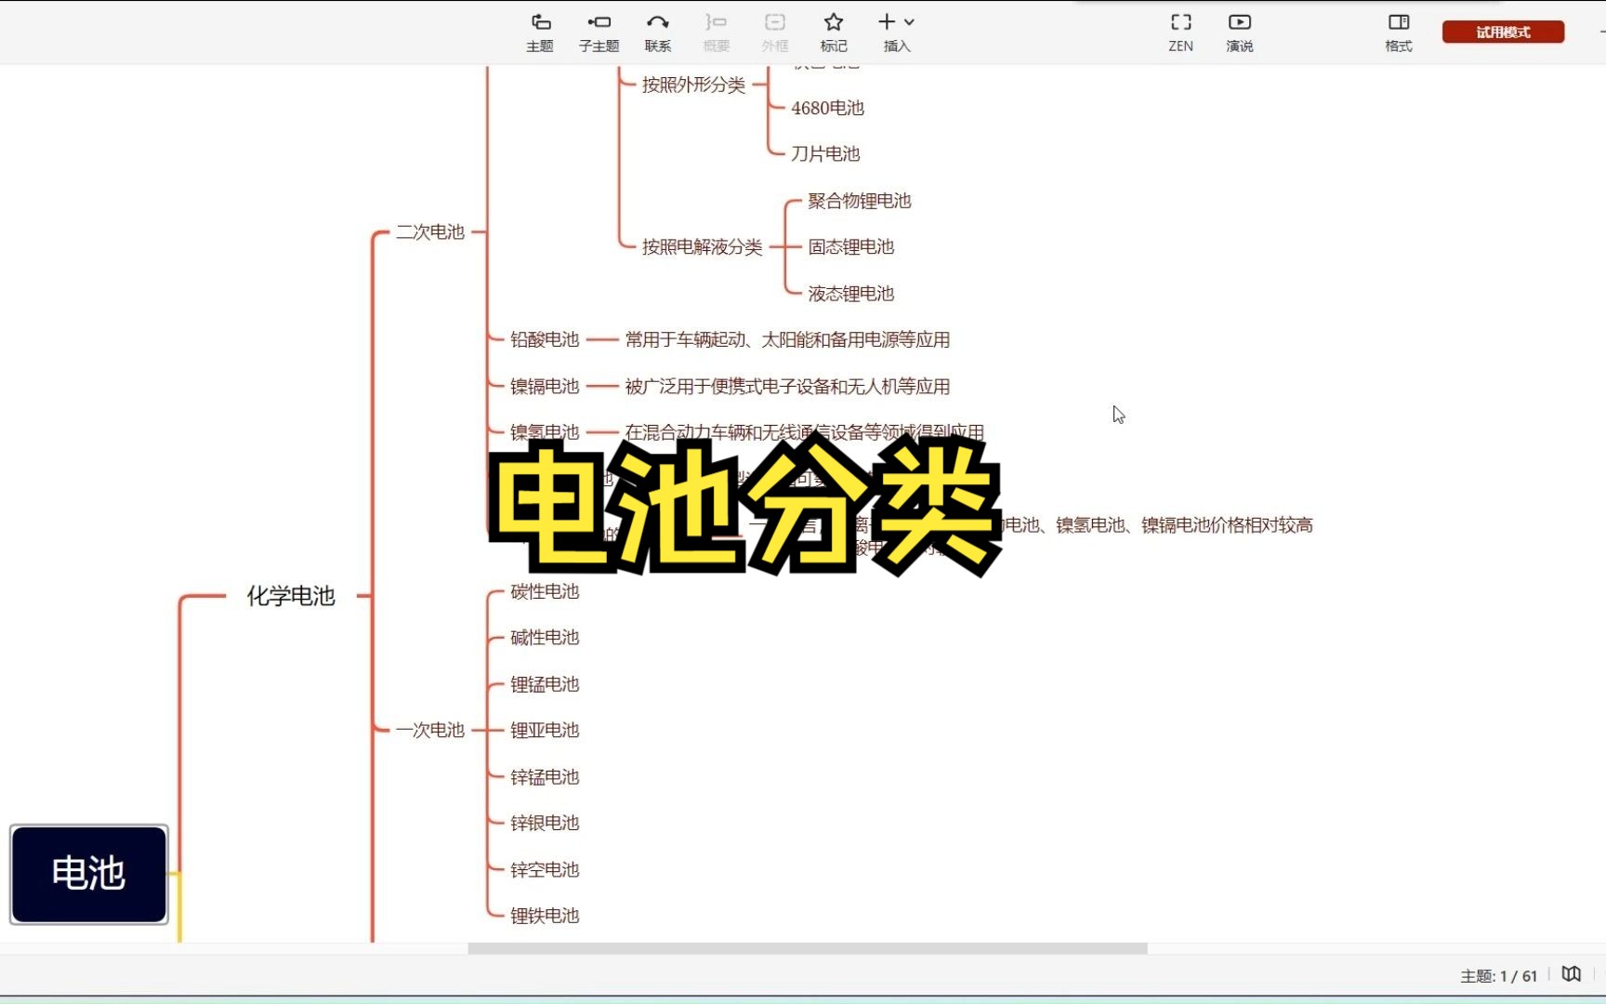This screenshot has height=1004, width=1606.
Task: Click the 试用模式 trial mode button
Action: pos(1503,32)
